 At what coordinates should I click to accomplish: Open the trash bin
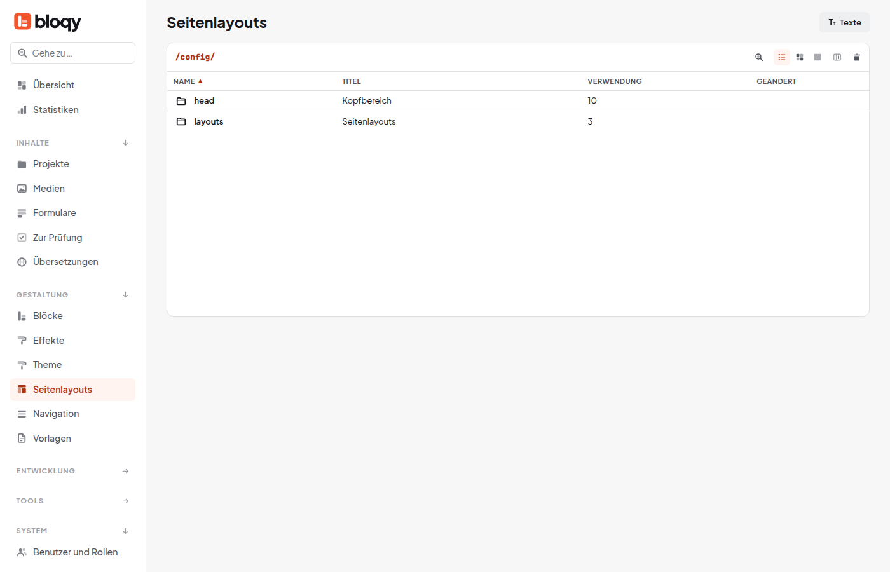tap(857, 57)
